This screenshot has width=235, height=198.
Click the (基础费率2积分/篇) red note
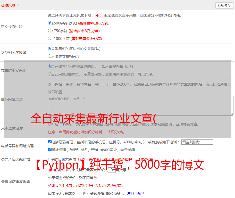(84, 31)
